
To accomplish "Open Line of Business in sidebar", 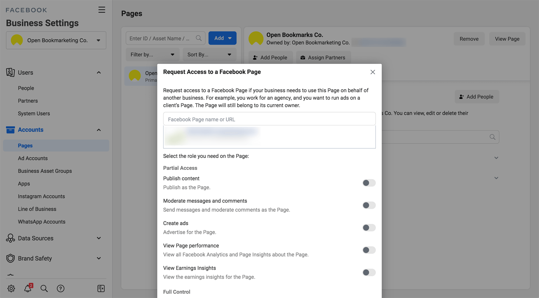I will pyautogui.click(x=37, y=209).
